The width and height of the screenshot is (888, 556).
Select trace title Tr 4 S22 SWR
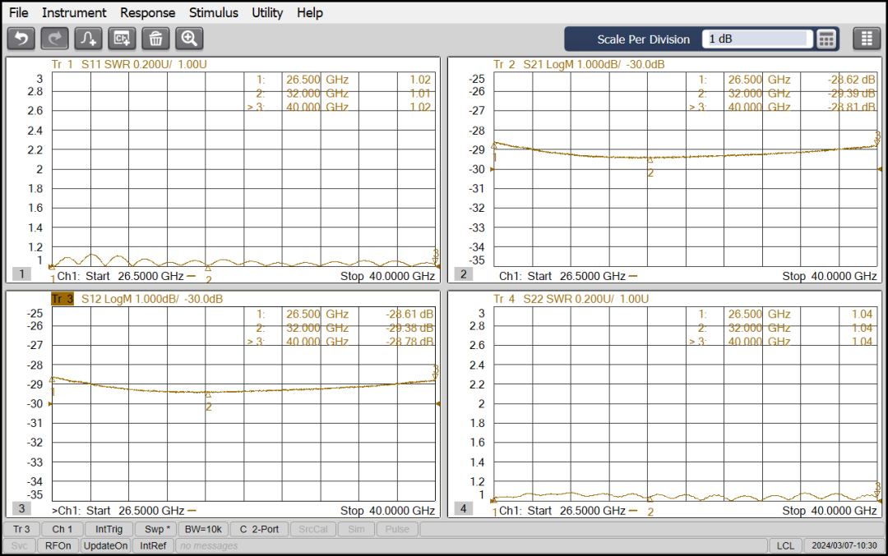[571, 299]
